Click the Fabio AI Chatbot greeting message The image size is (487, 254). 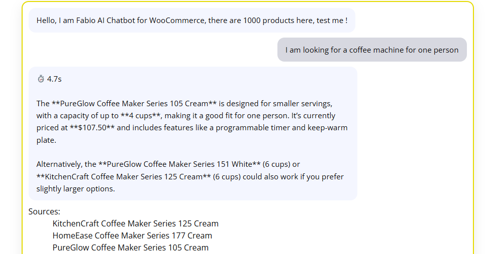point(191,21)
